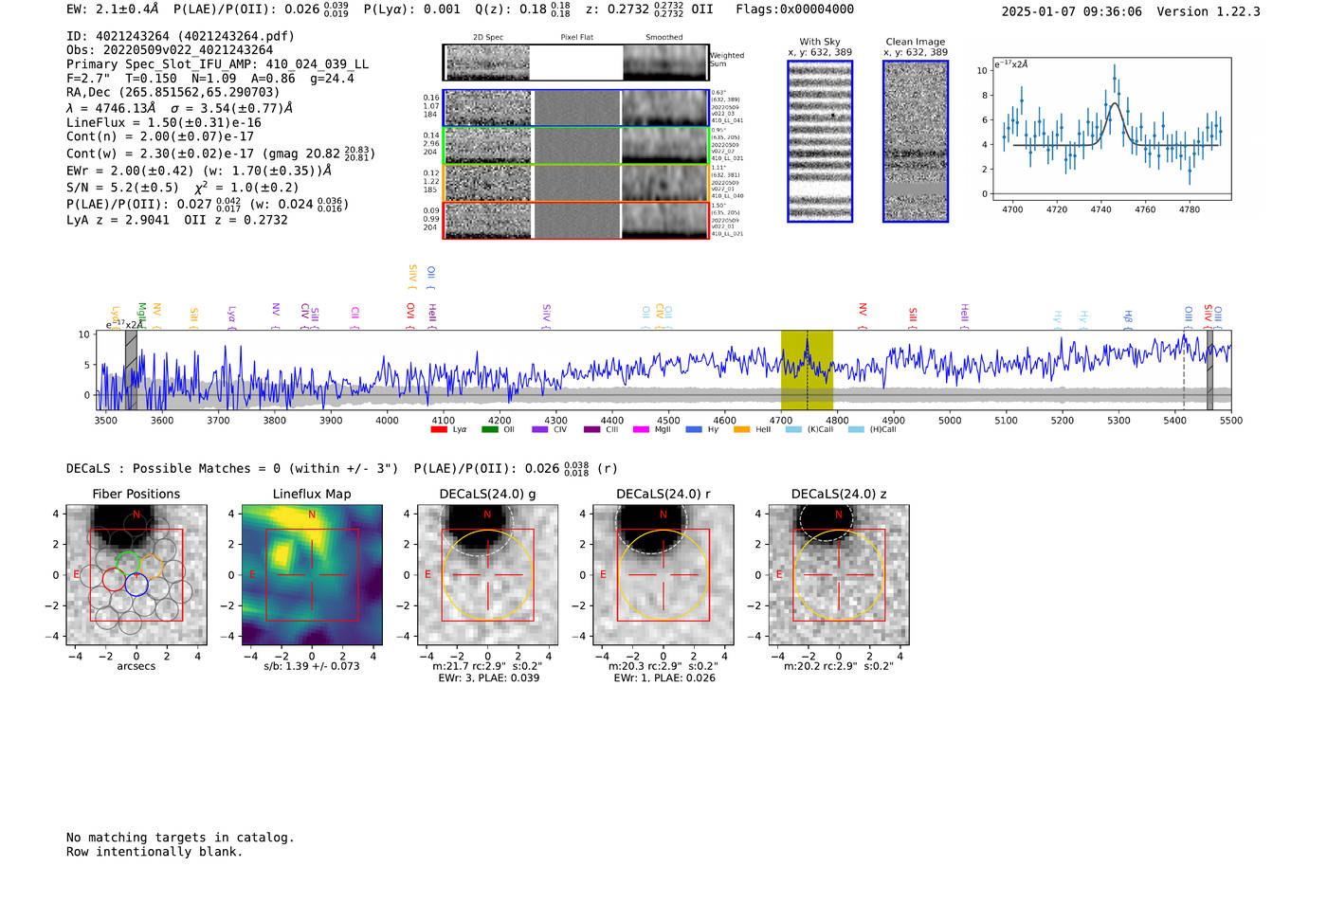Click the s/b: 1.39 +/- 0.073 caption
The width and height of the screenshot is (1327, 903).
[x=312, y=666]
